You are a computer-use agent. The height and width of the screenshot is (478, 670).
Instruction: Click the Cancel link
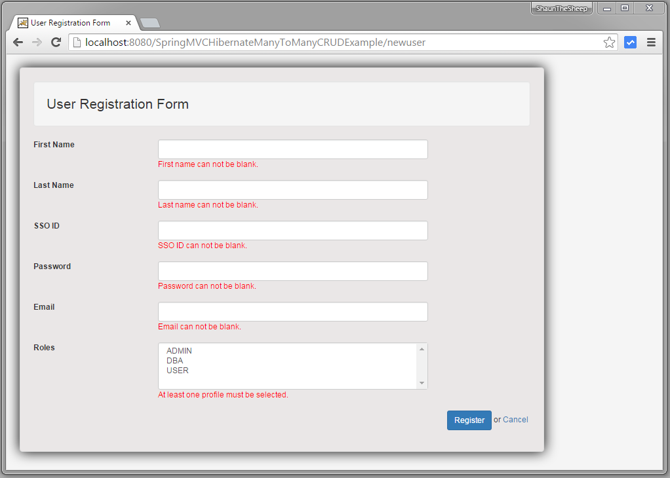[x=515, y=420]
